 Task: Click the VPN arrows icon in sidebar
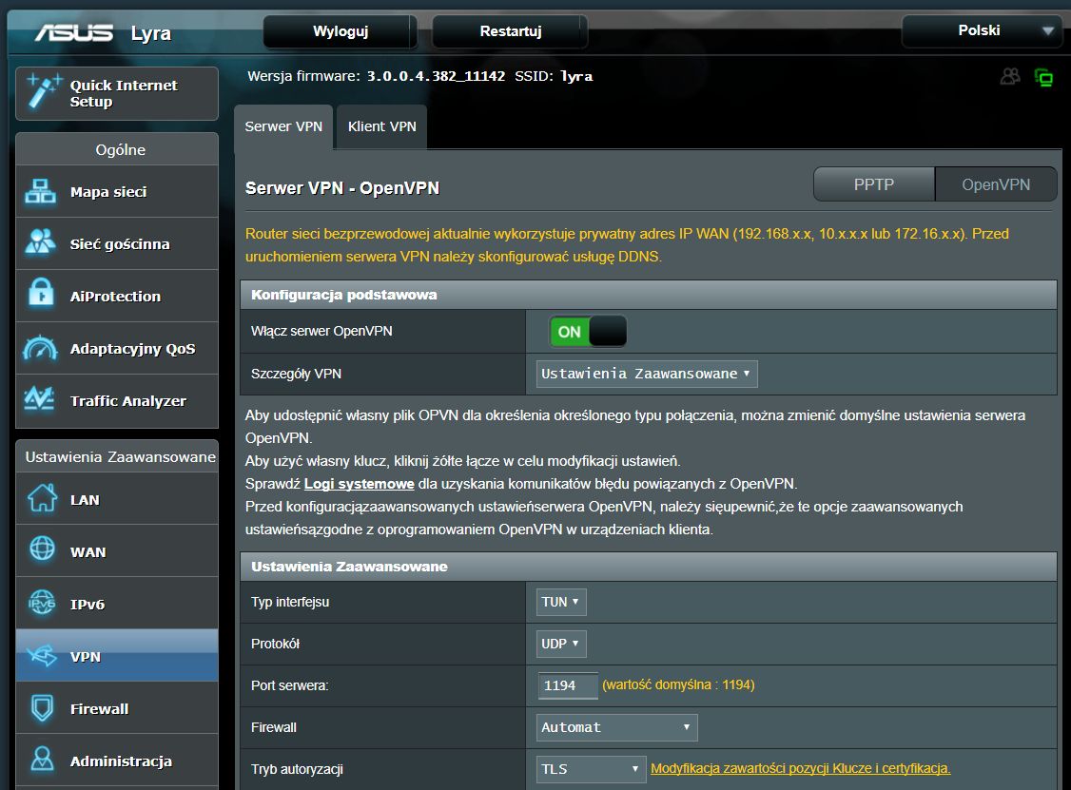[42, 656]
